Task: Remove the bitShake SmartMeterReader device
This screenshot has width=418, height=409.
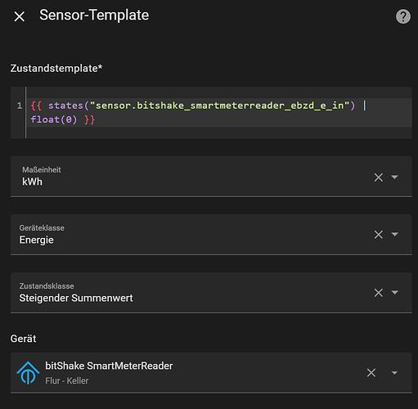Action: 371,372
